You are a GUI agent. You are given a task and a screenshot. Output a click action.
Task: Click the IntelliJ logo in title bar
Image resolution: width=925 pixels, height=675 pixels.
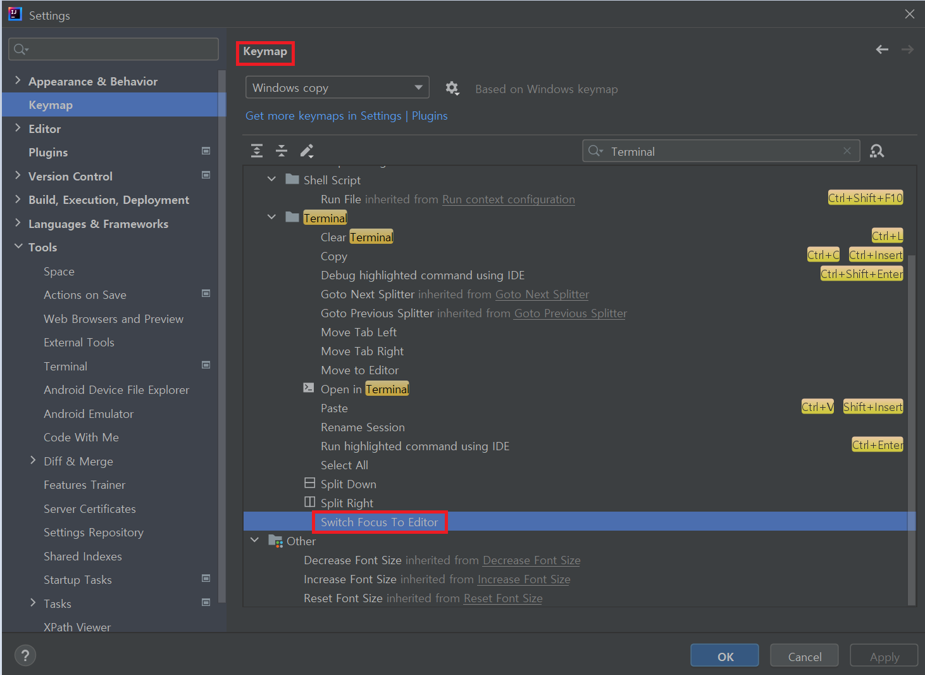(x=15, y=14)
